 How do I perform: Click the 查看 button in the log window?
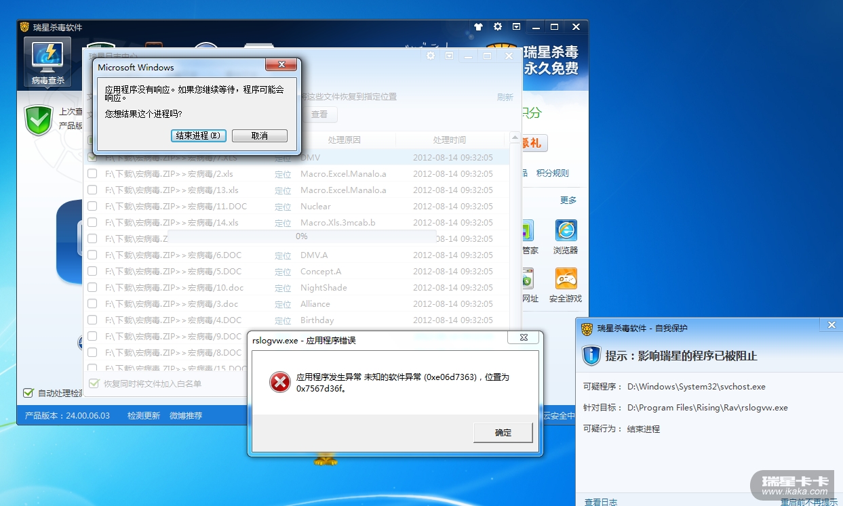point(319,114)
